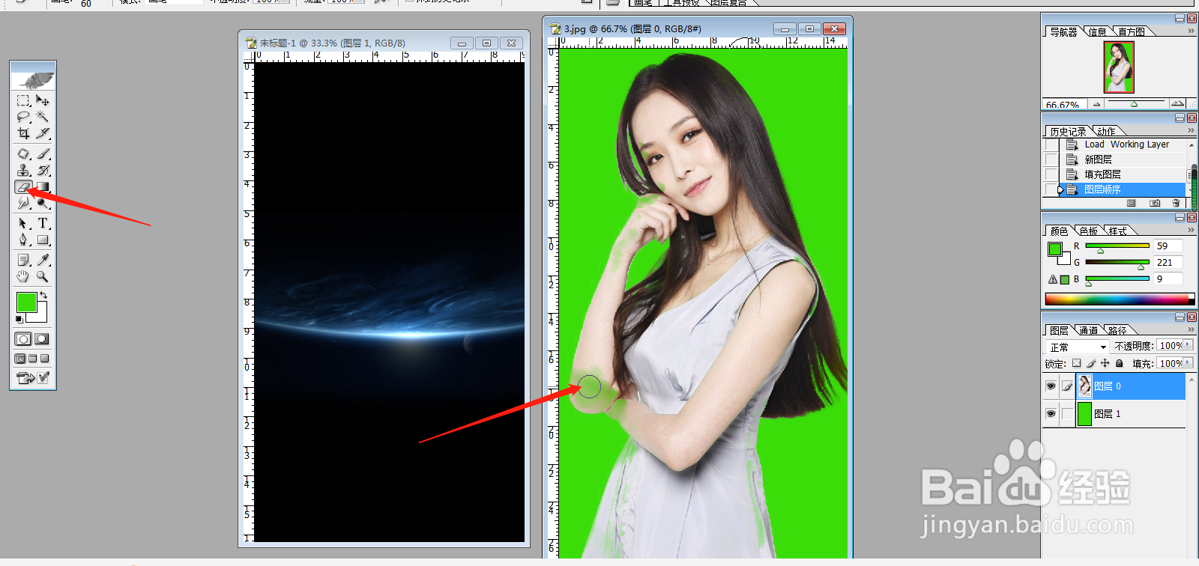The image size is (1199, 566).
Task: Select the Dodge tool
Action: [x=43, y=203]
